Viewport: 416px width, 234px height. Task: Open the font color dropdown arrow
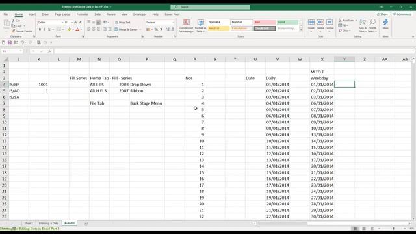[81, 29]
